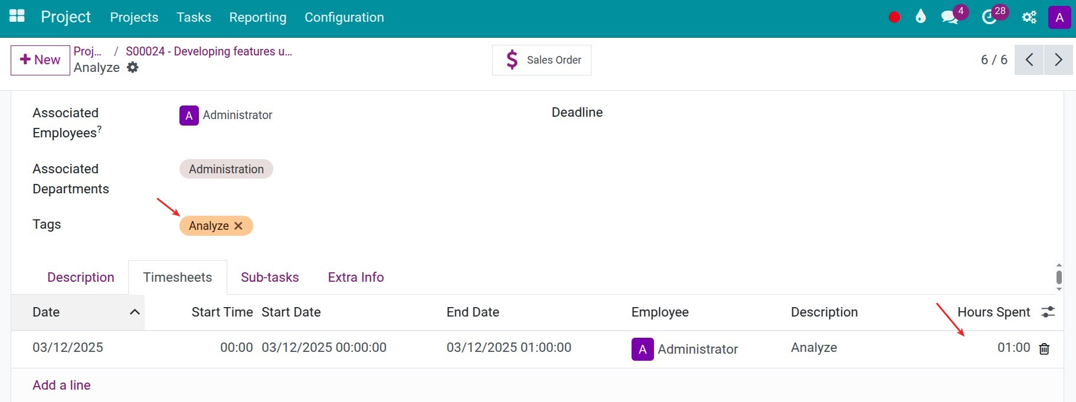The height and width of the screenshot is (402, 1076).
Task: Click the New button
Action: (x=40, y=60)
